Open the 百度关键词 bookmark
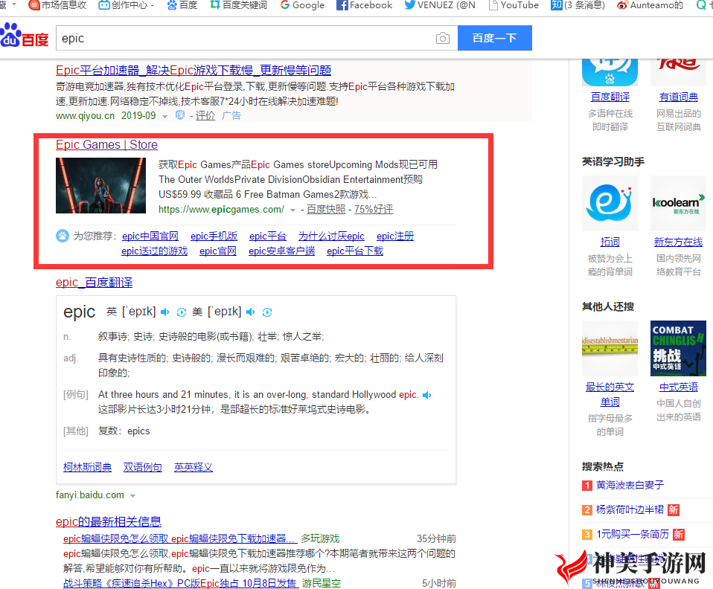This screenshot has width=713, height=589. [x=239, y=5]
